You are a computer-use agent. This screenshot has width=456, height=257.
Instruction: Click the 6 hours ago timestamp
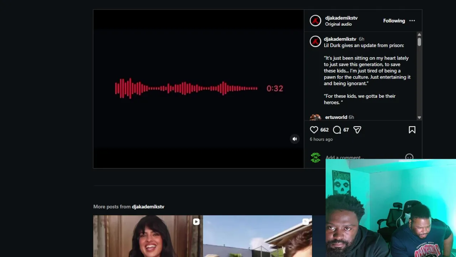pyautogui.click(x=321, y=139)
